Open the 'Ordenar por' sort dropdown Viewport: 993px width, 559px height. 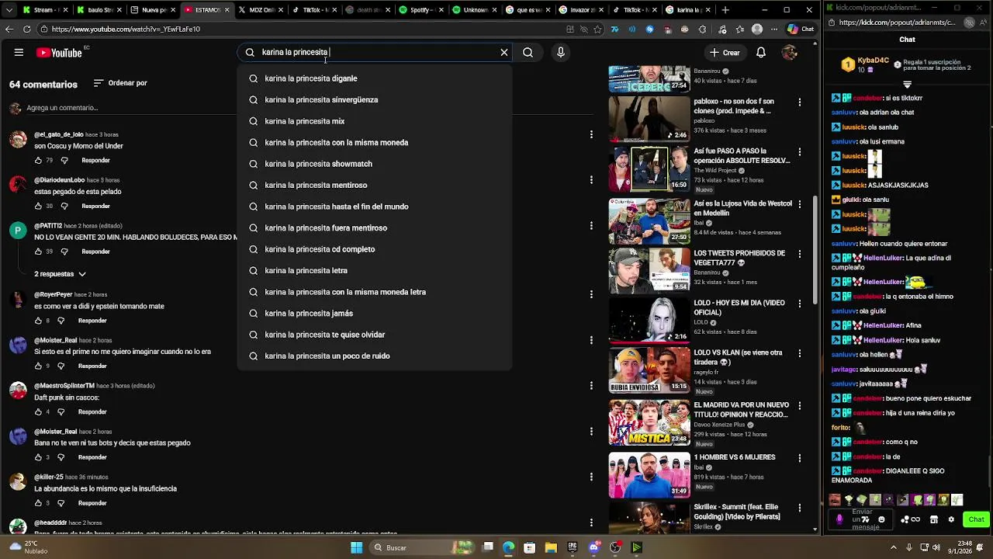120,83
